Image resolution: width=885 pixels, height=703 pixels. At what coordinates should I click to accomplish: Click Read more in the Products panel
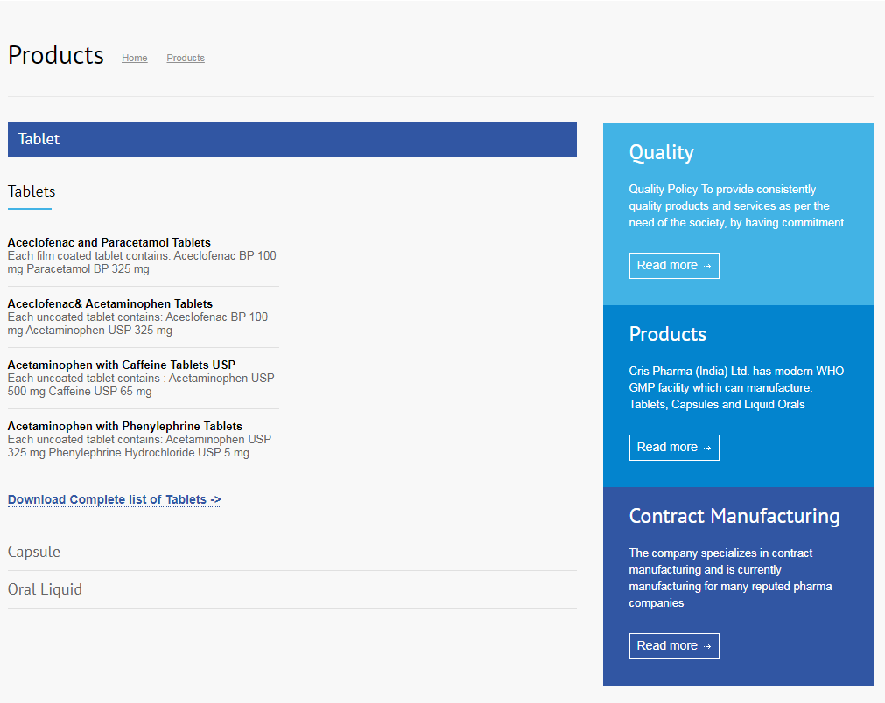(673, 447)
